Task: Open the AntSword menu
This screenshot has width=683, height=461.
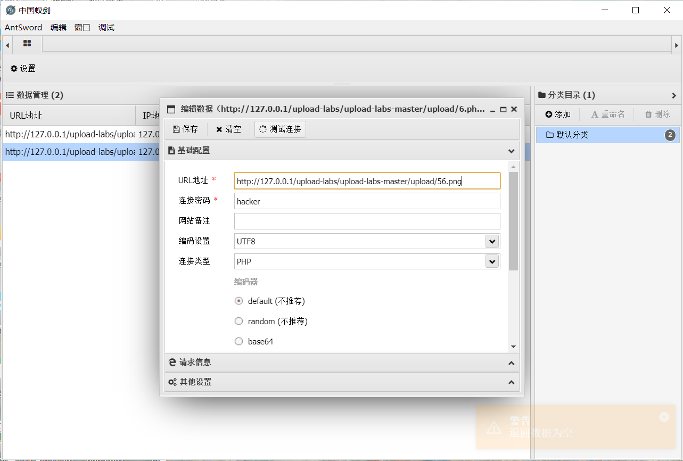Action: [x=23, y=28]
